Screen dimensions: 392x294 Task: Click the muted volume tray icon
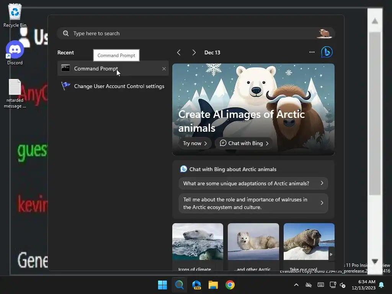pyautogui.click(x=343, y=285)
